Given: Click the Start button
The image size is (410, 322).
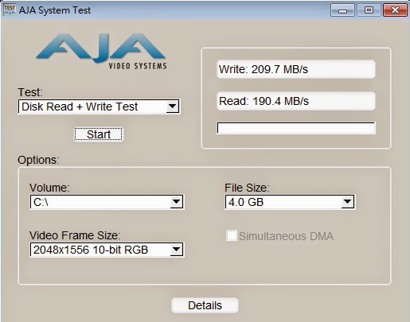Looking at the screenshot, I should [x=99, y=134].
